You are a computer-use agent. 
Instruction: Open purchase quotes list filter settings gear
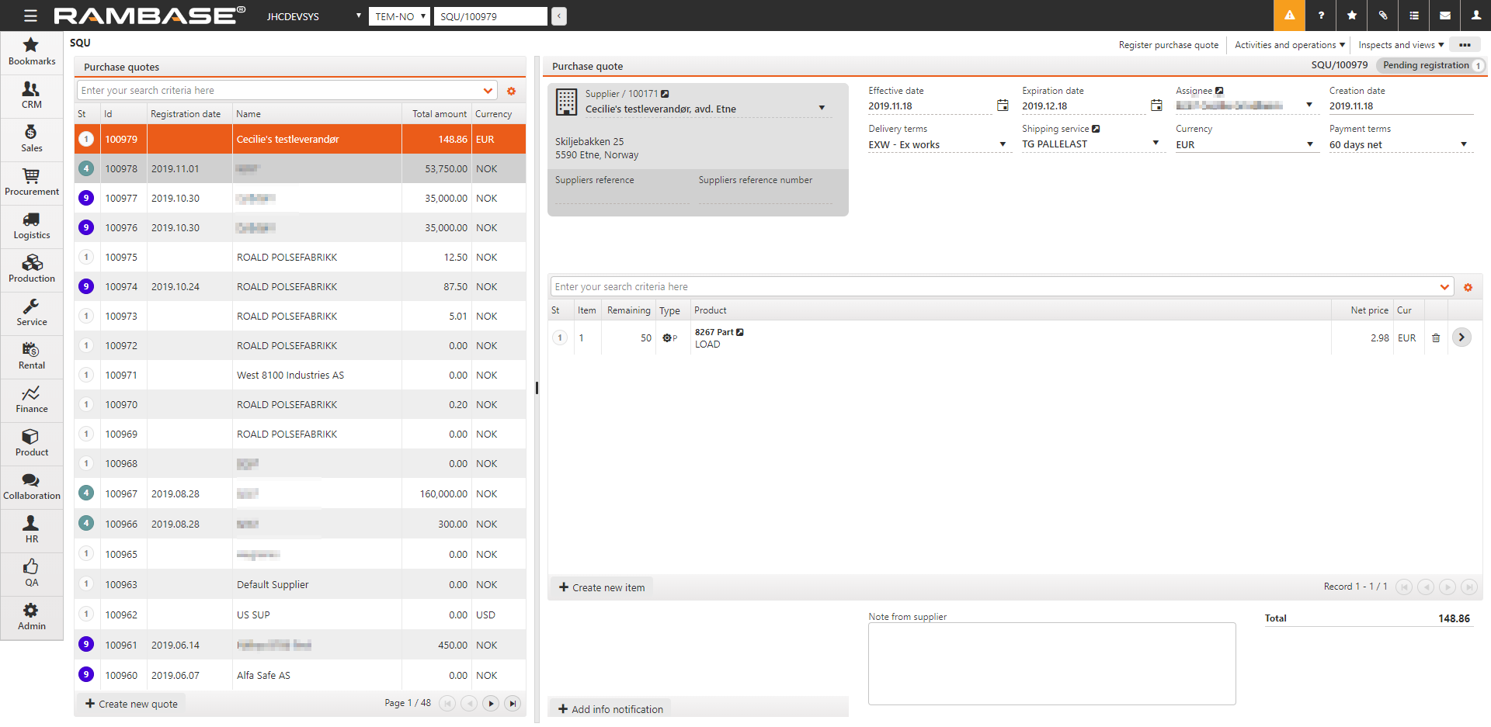point(511,92)
